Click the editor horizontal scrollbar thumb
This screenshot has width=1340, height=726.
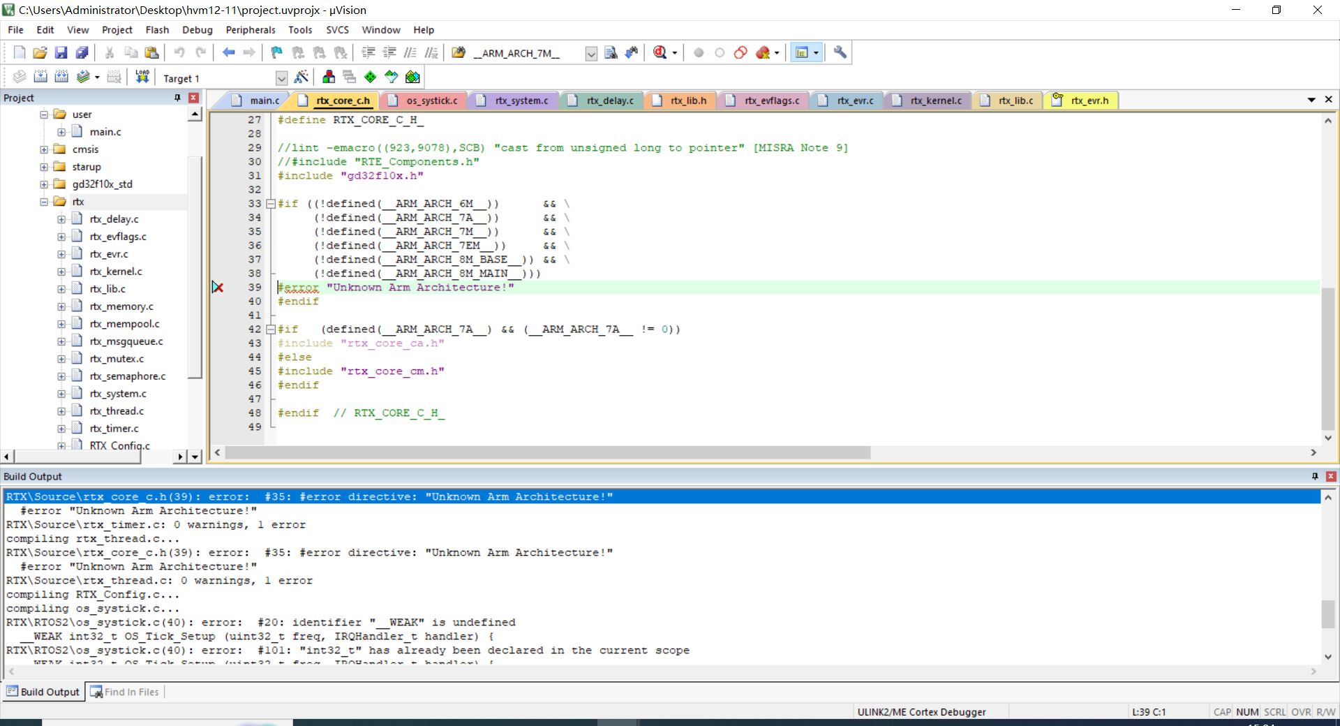coord(548,452)
